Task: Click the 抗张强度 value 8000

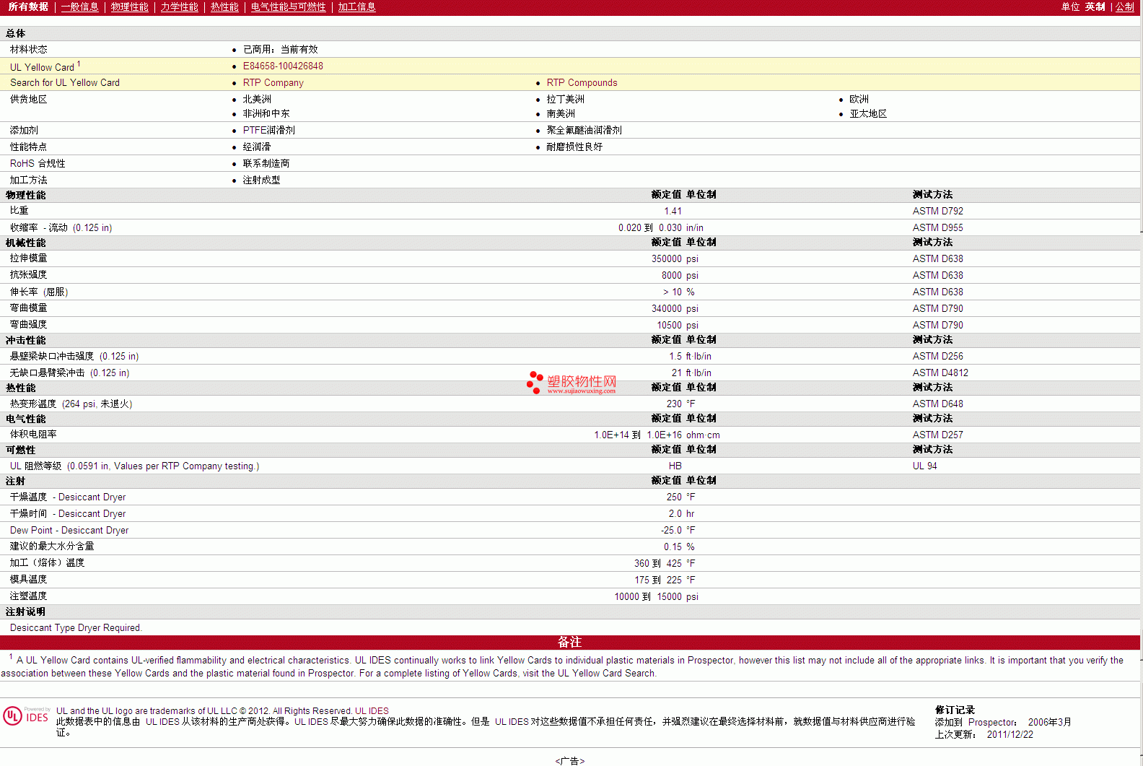Action: pyautogui.click(x=671, y=276)
